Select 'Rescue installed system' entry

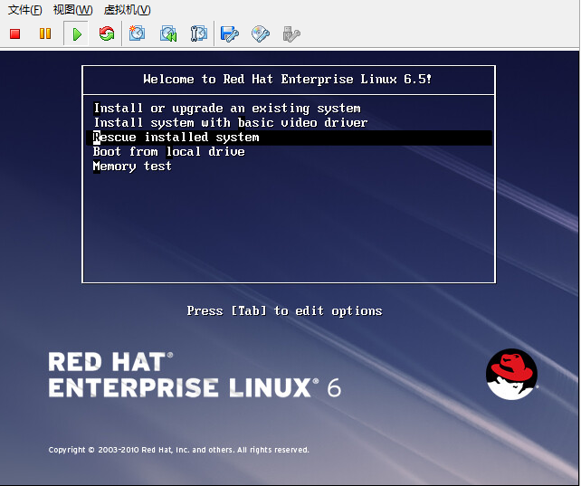[289, 138]
